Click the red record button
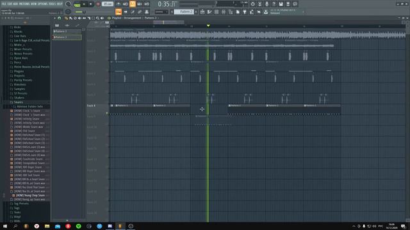The height and width of the screenshot is (230, 410). (98, 4)
